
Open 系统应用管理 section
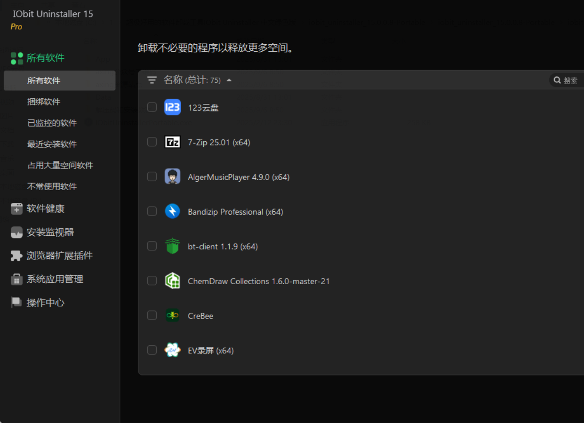[x=55, y=279]
